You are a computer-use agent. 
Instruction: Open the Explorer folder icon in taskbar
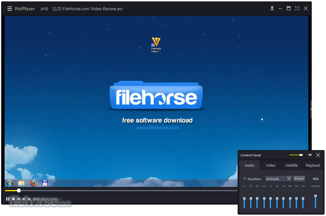pyautogui.click(x=21, y=183)
